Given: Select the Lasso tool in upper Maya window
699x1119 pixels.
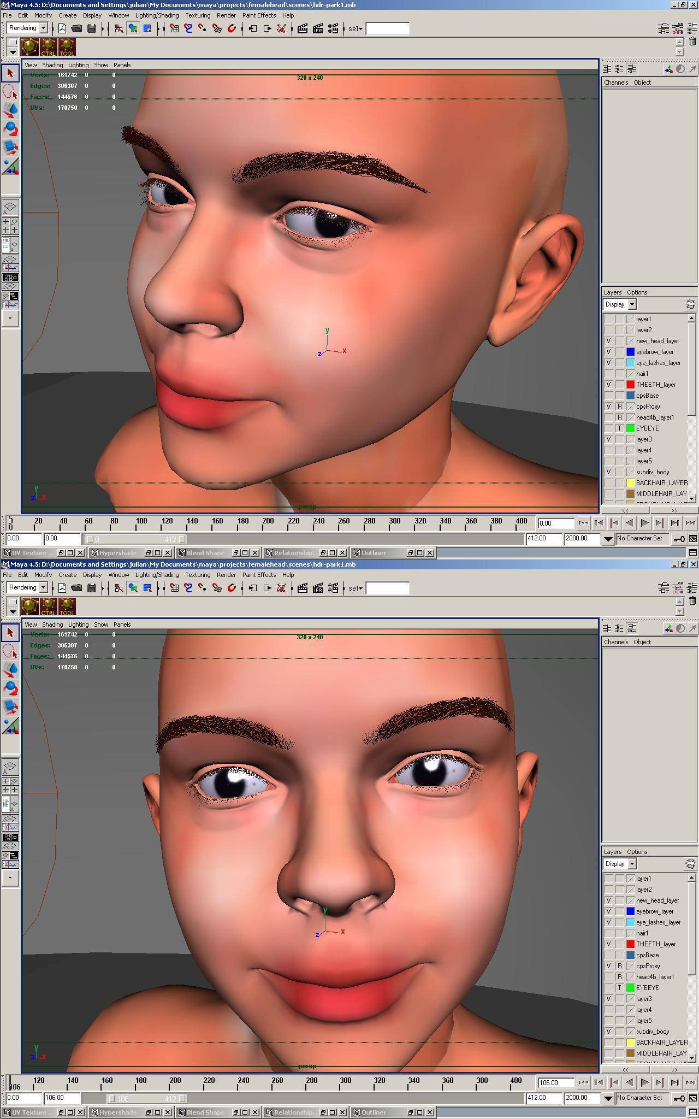Looking at the screenshot, I should pos(10,91).
